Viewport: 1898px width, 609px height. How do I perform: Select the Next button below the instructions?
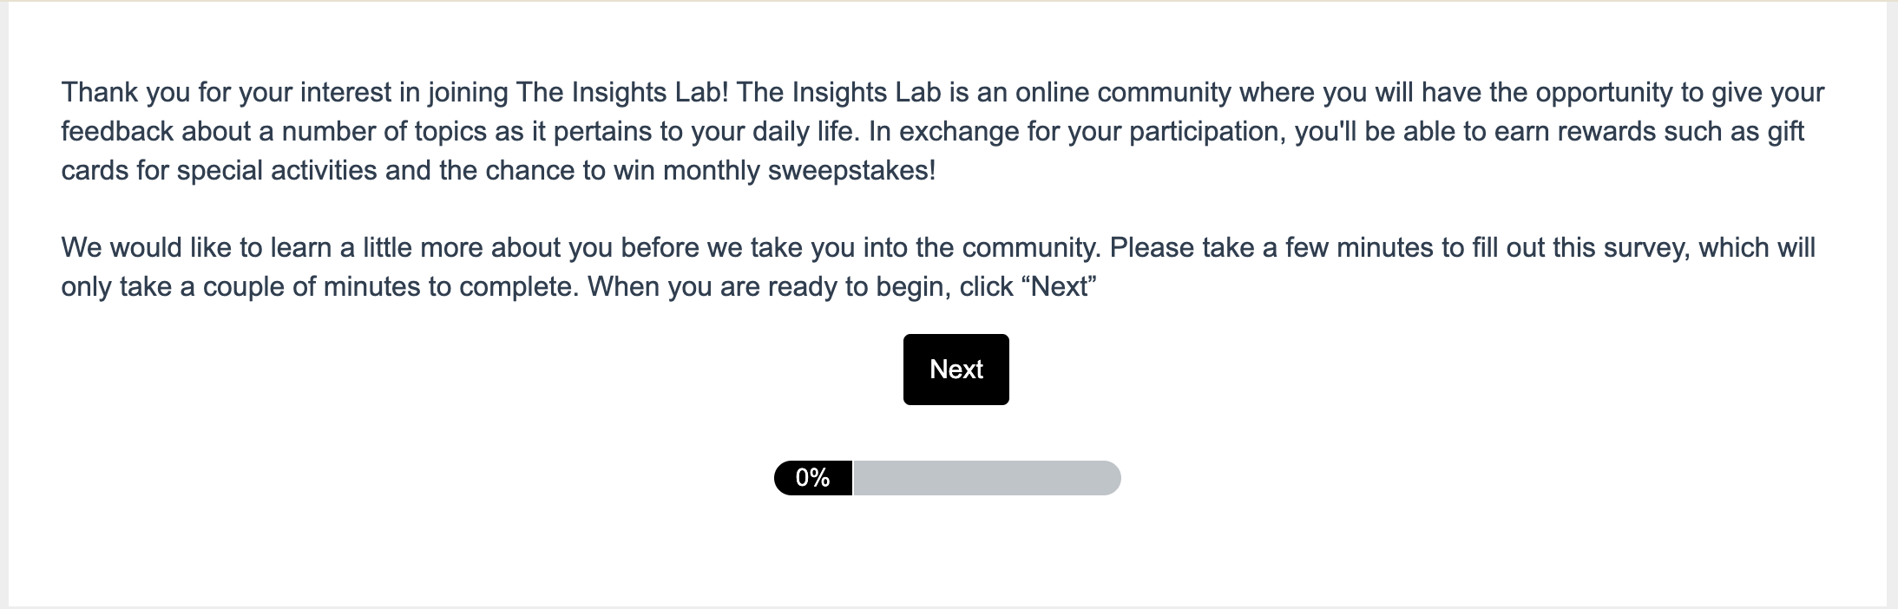955,369
